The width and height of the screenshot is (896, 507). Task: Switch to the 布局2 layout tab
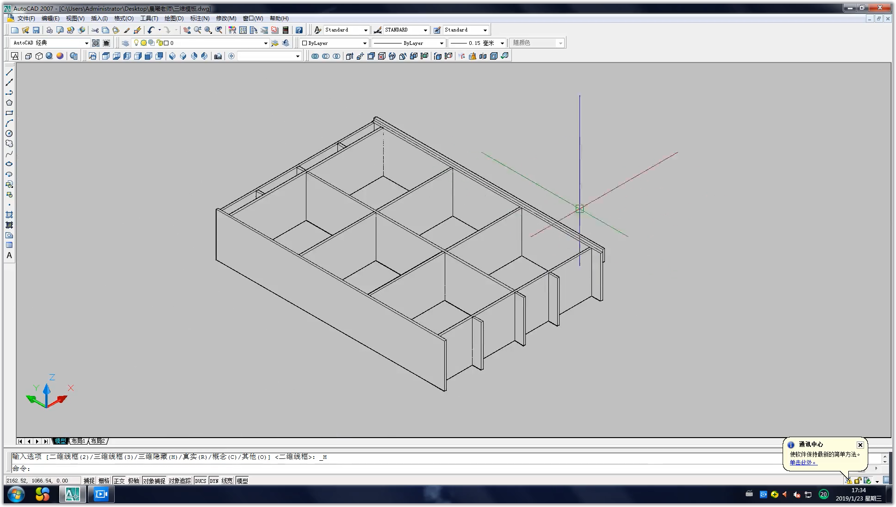(98, 441)
